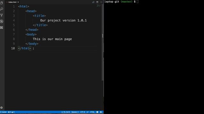The image size is (204, 114).
Task: Click the </head> closing tag
Action: 32,30
